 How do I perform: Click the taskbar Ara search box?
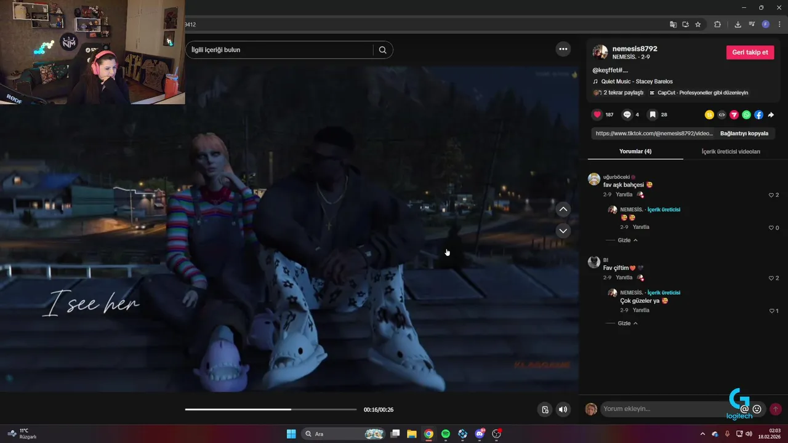(x=344, y=434)
